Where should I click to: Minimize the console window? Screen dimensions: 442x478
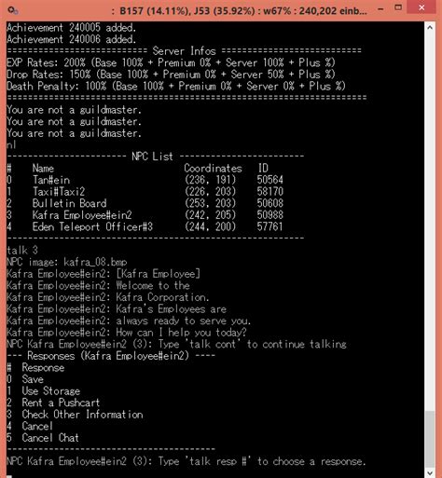[380, 9]
